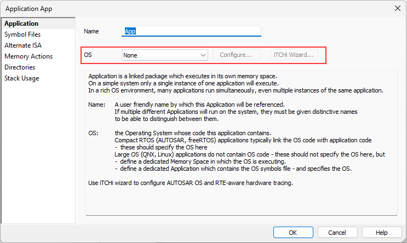Confirm the dialog with OK
The height and width of the screenshot is (243, 407).
[293, 233]
